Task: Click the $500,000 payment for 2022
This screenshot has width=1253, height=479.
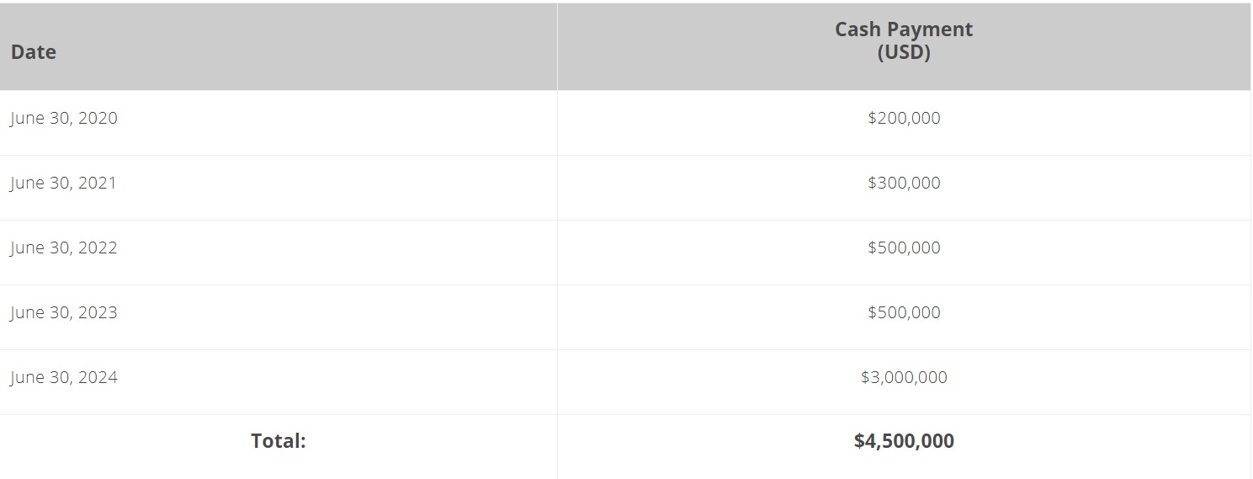Action: (904, 247)
